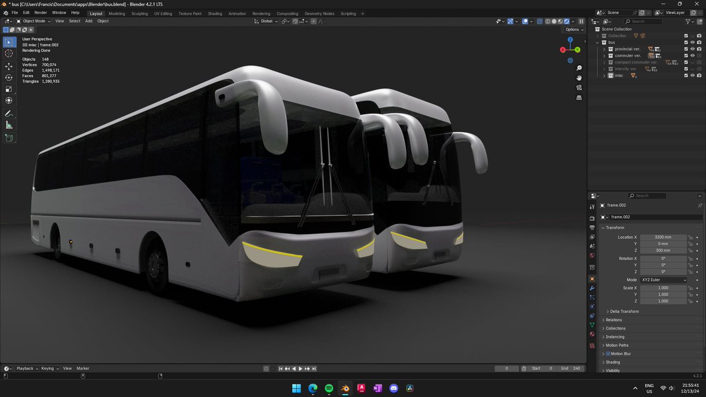Open the Global orientation dropdown
The image size is (706, 397).
266,21
